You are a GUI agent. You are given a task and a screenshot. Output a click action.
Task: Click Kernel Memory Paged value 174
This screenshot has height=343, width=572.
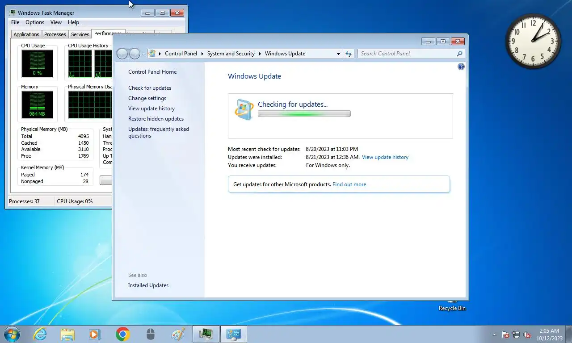point(84,175)
